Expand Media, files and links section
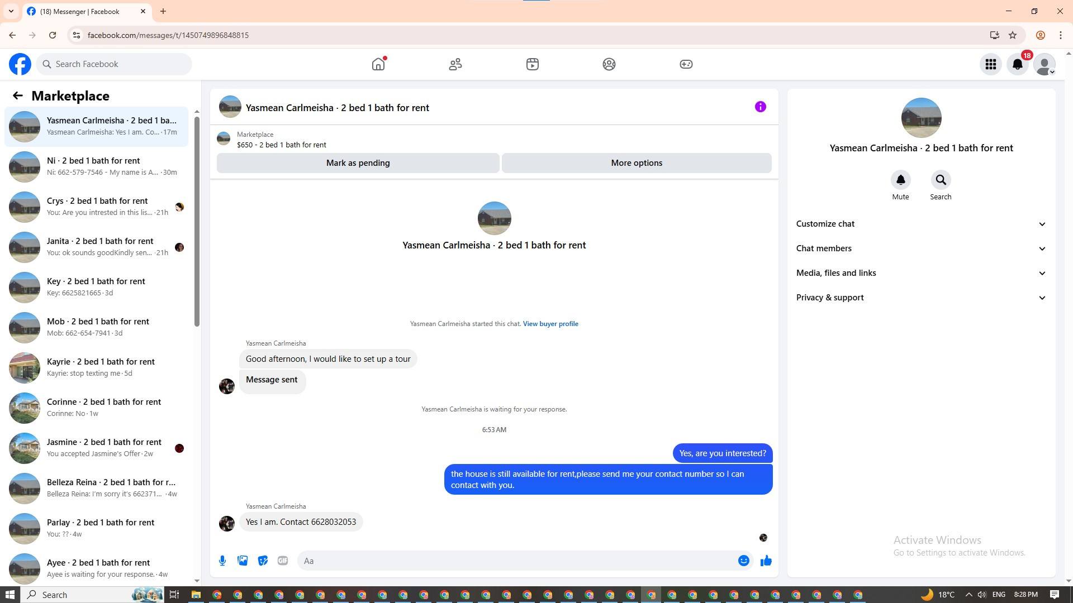The height and width of the screenshot is (603, 1073). tap(921, 273)
